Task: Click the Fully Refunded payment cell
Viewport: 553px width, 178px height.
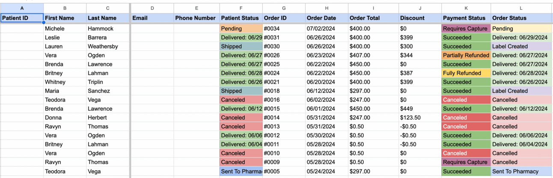Action: pos(466,73)
